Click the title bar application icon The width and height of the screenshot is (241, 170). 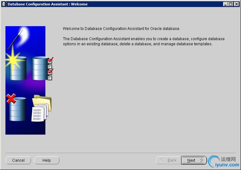4,4
